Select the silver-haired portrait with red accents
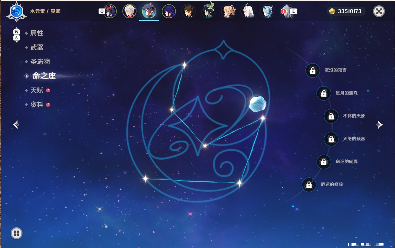This screenshot has width=395, height=248. click(x=129, y=11)
